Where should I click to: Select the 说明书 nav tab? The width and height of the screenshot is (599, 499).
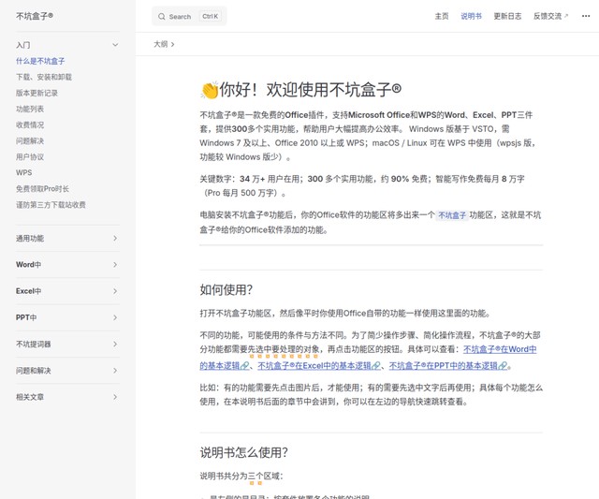click(471, 16)
